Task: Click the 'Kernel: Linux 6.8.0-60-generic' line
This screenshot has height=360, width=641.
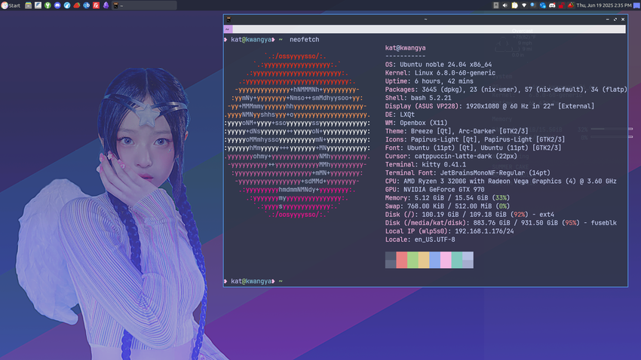Action: click(440, 73)
